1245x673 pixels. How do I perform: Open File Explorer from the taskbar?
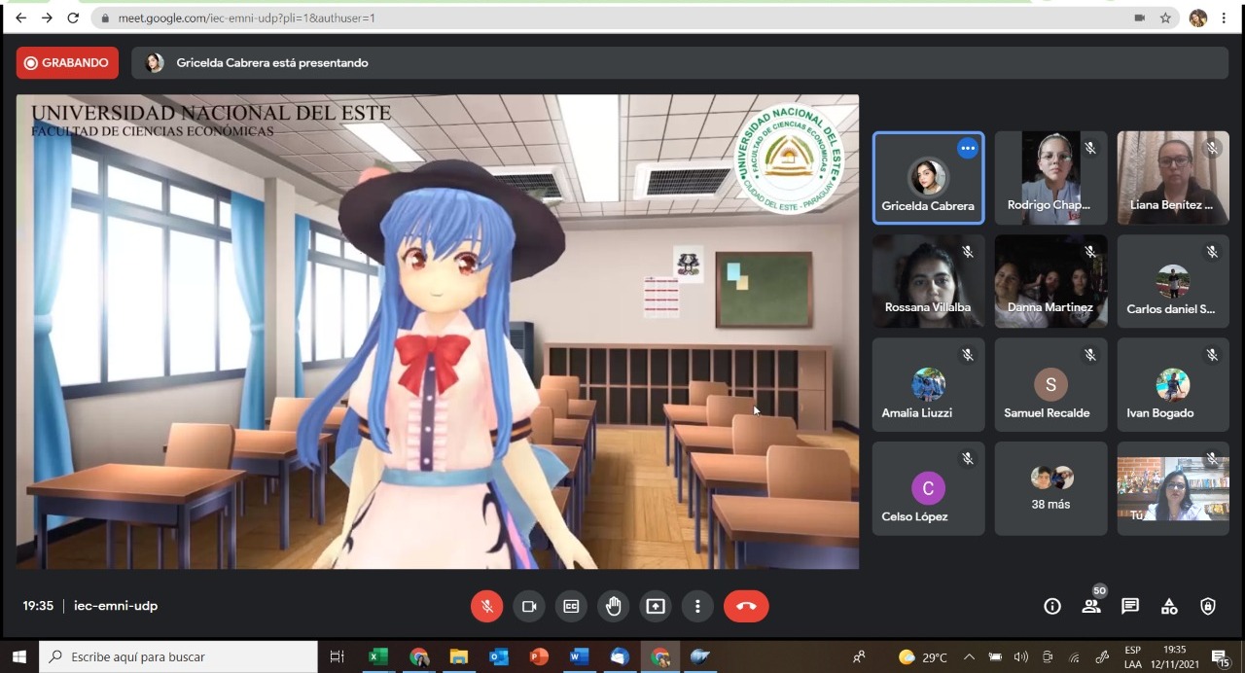(x=458, y=656)
